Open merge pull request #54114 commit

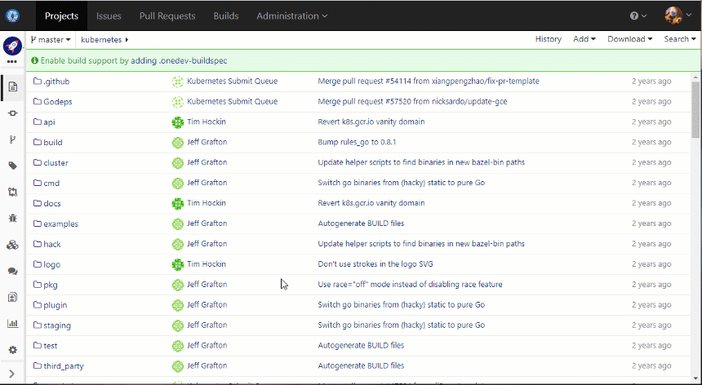[429, 82]
